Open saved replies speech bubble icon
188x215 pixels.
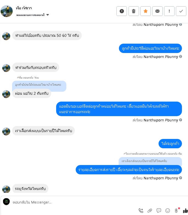[159, 211]
